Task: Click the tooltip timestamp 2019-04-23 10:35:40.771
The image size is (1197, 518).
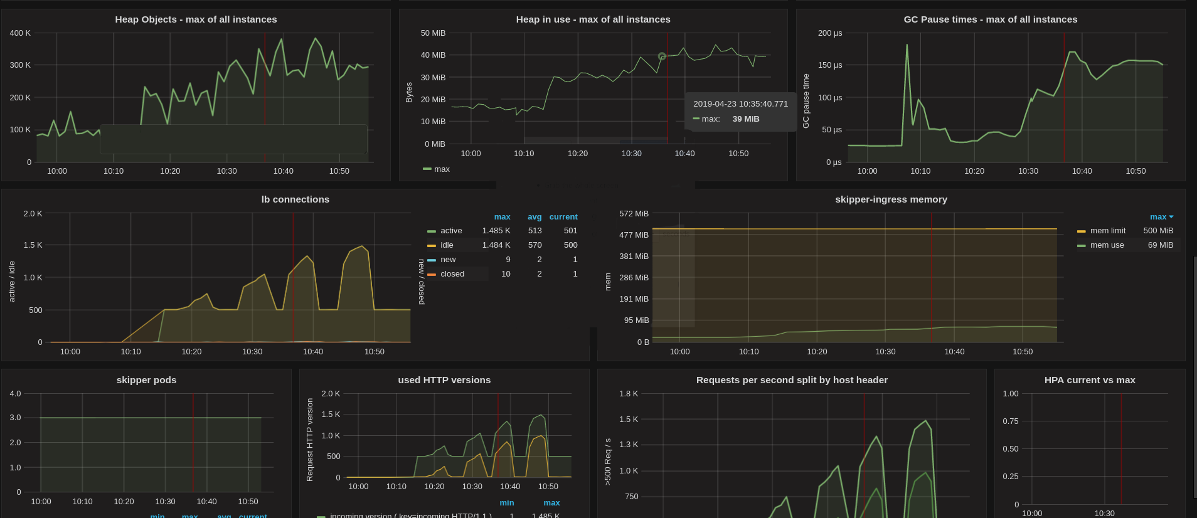Action: (x=740, y=104)
